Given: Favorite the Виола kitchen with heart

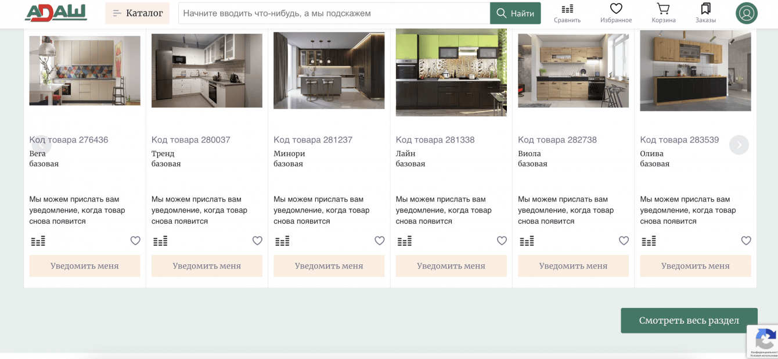Looking at the screenshot, I should (624, 240).
